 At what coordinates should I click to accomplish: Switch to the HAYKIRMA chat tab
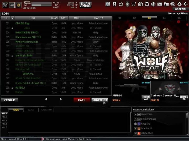coord(46,110)
